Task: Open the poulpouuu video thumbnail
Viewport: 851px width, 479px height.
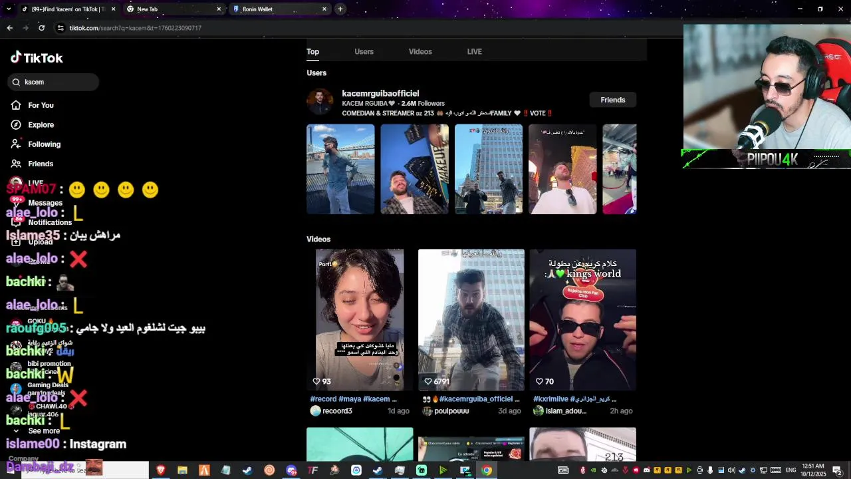Action: (x=471, y=319)
